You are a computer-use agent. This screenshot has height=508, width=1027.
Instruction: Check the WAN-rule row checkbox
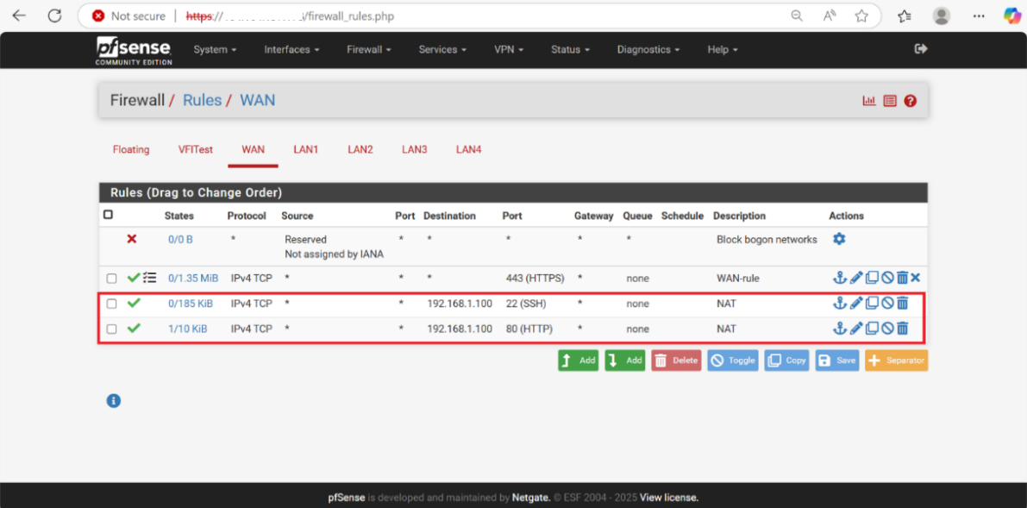point(111,279)
